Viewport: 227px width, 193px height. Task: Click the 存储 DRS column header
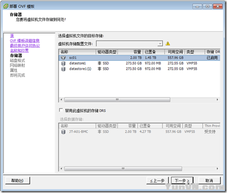click(213, 52)
